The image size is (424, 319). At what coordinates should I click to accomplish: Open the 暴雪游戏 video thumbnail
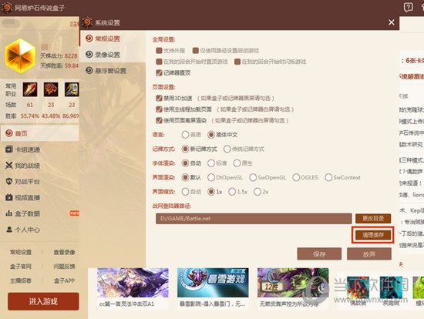pos(213,283)
